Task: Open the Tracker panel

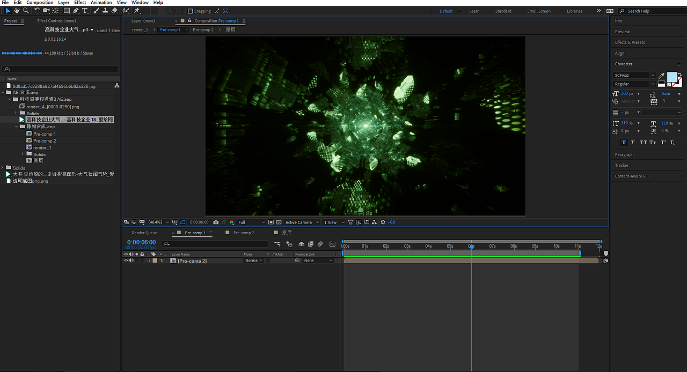Action: 622,166
